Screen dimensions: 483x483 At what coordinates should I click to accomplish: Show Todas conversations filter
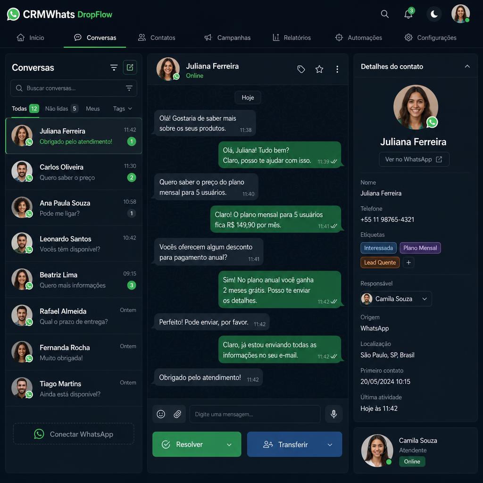coord(25,108)
